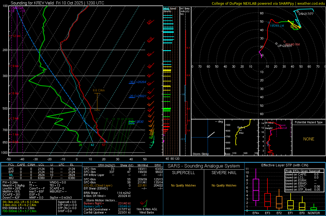Select the '195/49 LM' hodograph label

tap(277, 26)
